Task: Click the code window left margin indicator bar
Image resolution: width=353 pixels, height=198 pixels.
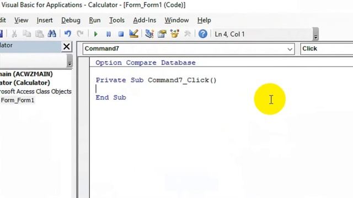Action: [84, 128]
